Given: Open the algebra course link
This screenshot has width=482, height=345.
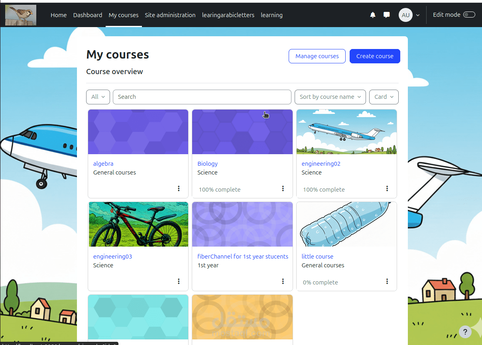Looking at the screenshot, I should pos(103,164).
